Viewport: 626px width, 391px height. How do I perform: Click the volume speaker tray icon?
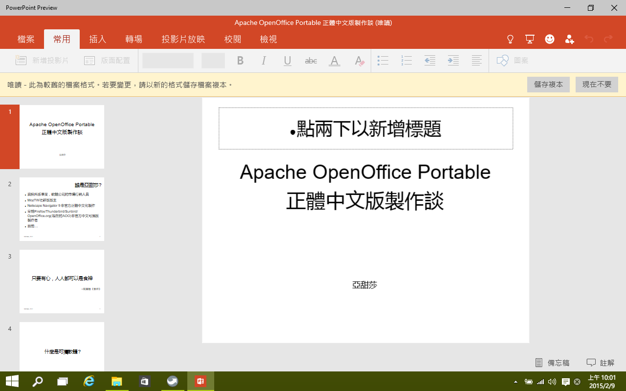click(552, 382)
